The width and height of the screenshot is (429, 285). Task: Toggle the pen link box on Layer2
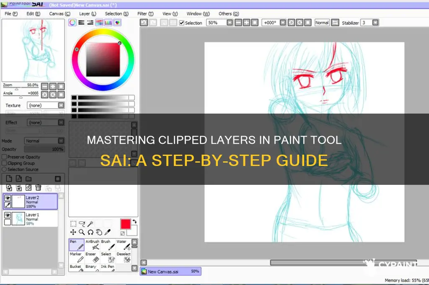tap(8, 205)
